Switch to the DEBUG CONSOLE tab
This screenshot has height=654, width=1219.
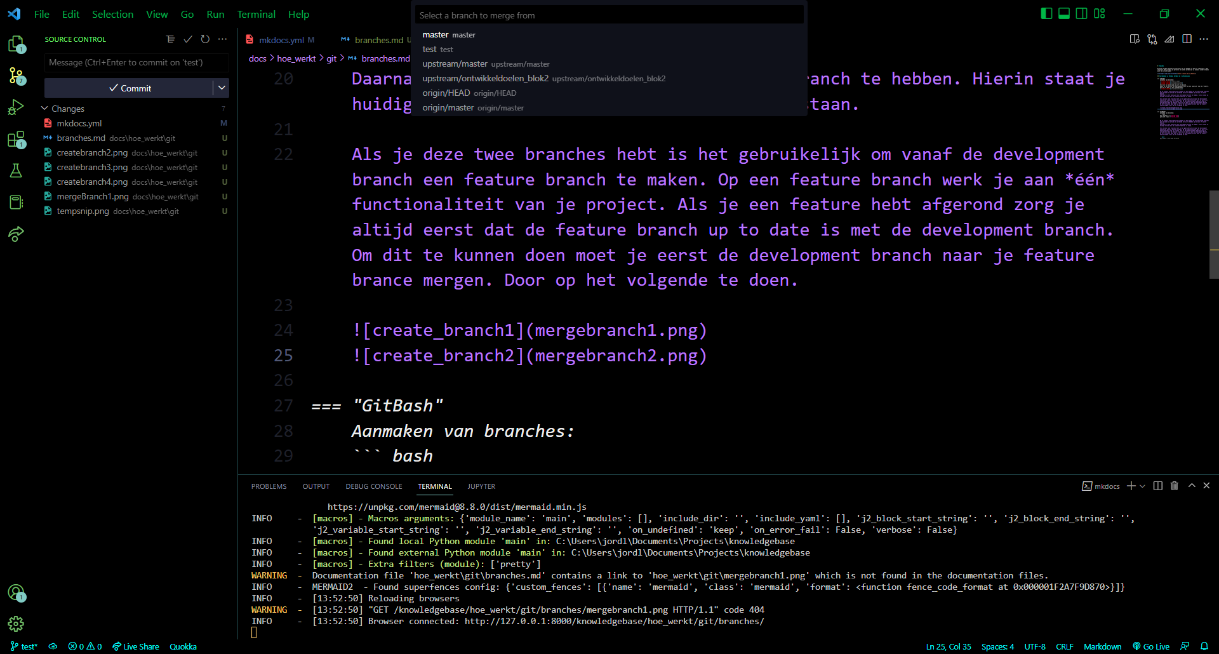(373, 486)
